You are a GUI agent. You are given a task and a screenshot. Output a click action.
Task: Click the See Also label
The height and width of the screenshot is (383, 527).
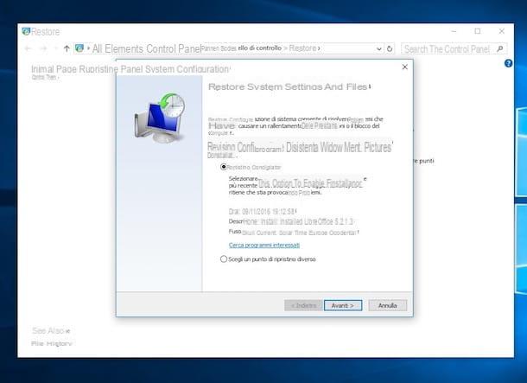48,330
